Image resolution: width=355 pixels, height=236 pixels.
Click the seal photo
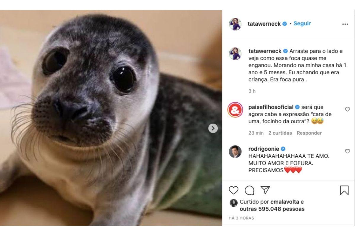point(111,118)
